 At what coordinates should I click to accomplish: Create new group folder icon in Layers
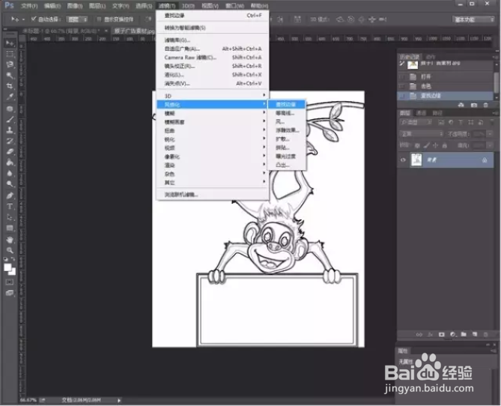pos(464,334)
